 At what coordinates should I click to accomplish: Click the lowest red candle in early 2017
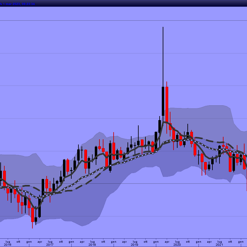click(32, 215)
